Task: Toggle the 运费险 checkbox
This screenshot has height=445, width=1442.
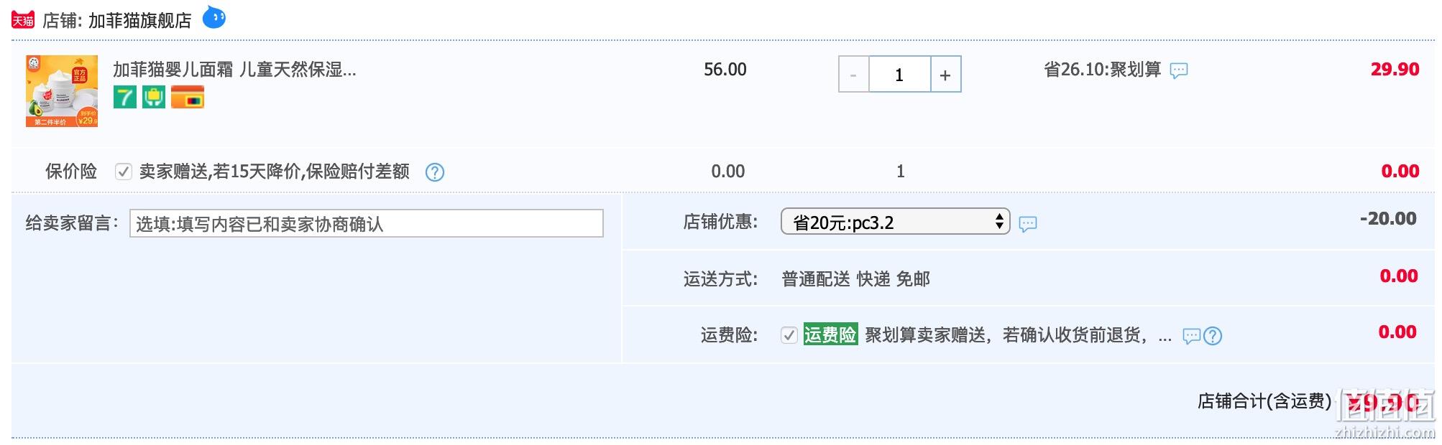Action: point(789,335)
